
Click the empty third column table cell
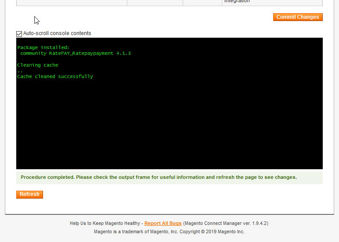point(202,2)
